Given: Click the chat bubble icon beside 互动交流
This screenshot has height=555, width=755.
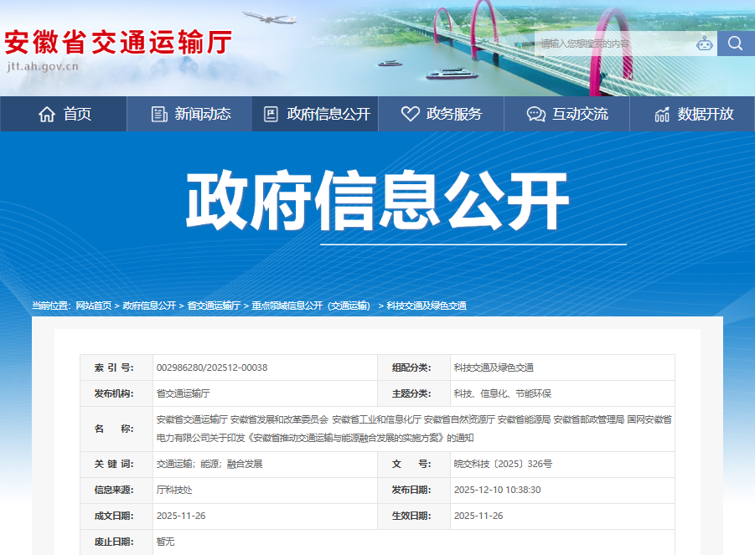Looking at the screenshot, I should point(535,114).
